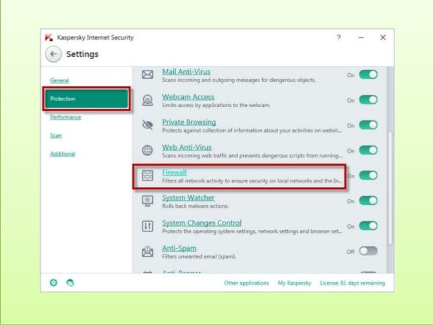
Task: Click Other applications link
Action: [246, 283]
